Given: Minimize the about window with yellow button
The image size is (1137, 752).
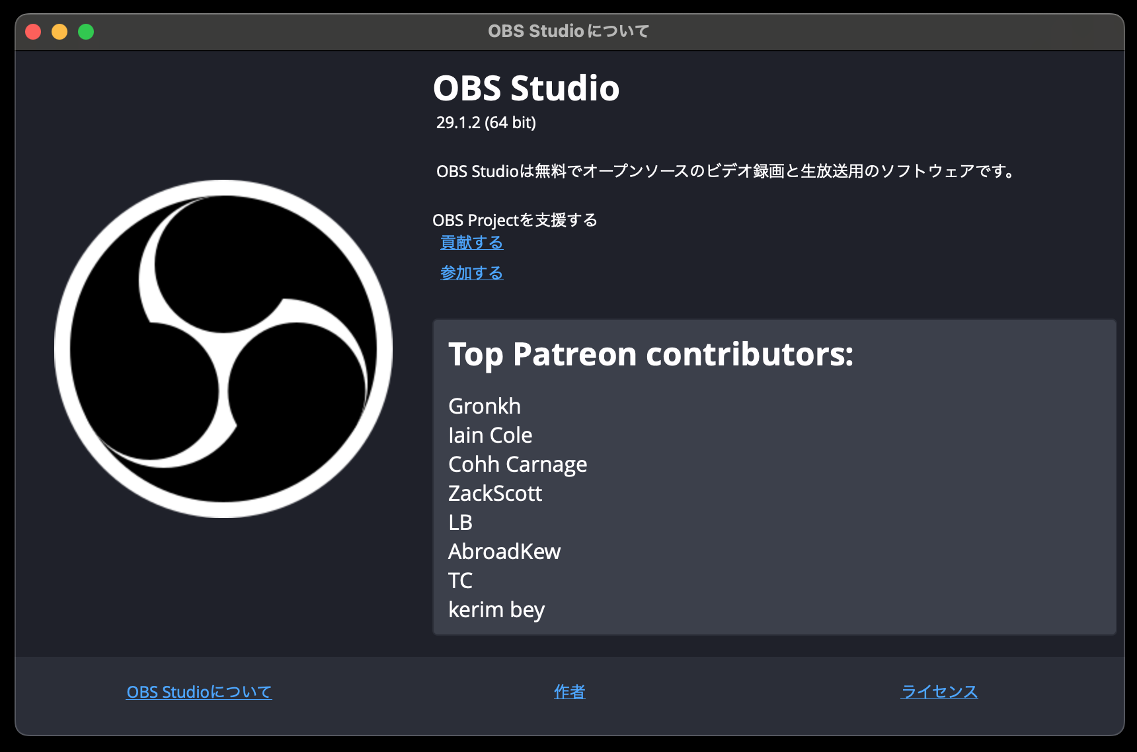Looking at the screenshot, I should 59,31.
